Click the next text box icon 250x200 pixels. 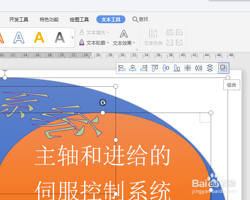179,43
